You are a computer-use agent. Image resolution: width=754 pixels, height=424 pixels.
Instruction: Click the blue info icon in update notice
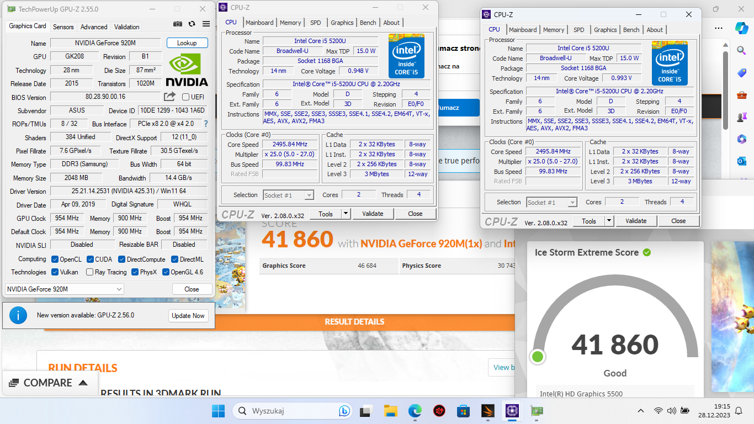click(18, 315)
